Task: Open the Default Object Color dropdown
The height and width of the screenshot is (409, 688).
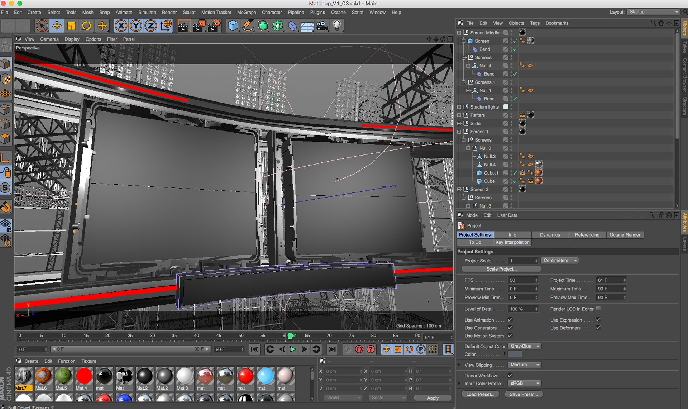Action: click(525, 346)
